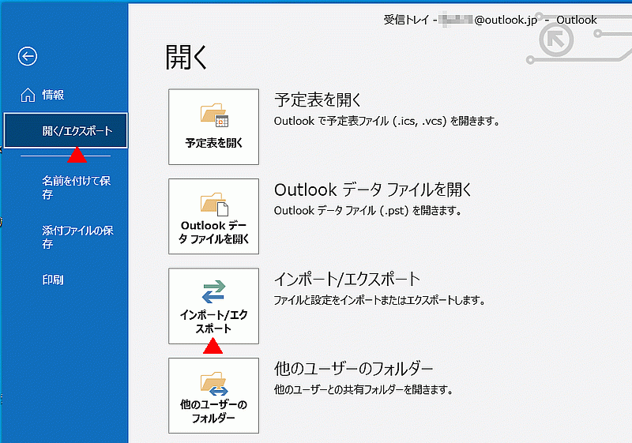
Task: Click the 予定表を開く button label
Action: click(x=214, y=143)
